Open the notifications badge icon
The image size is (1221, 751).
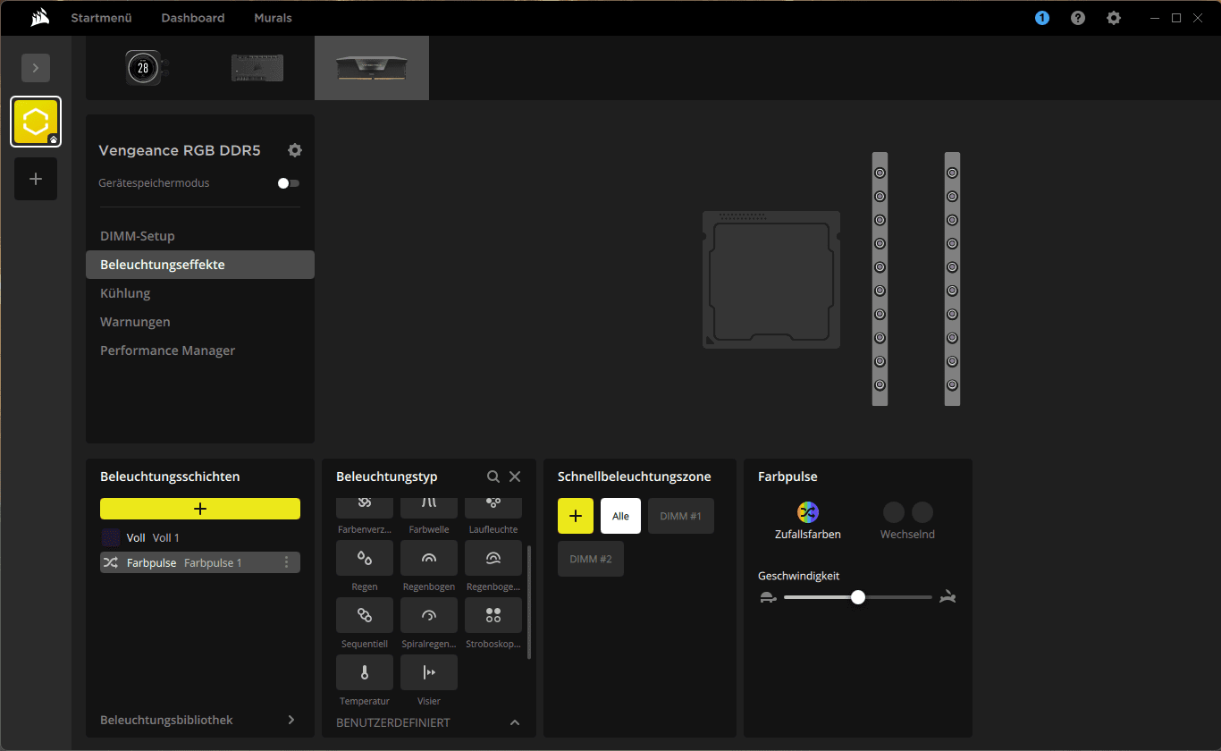point(1042,18)
